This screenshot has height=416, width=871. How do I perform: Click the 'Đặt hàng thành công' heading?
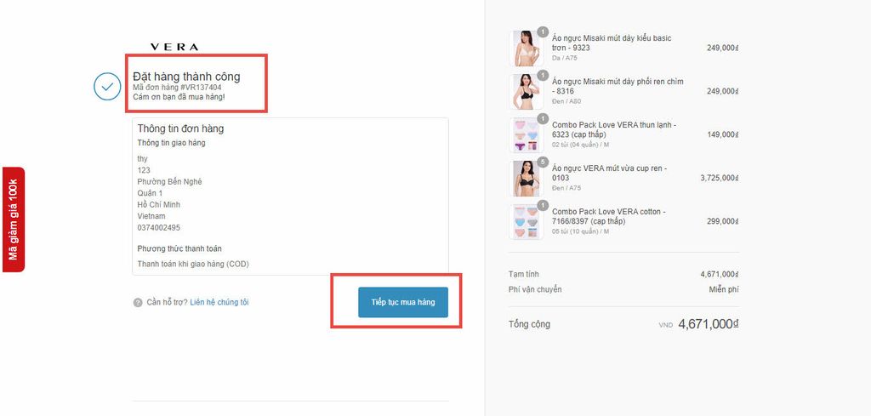[186, 77]
